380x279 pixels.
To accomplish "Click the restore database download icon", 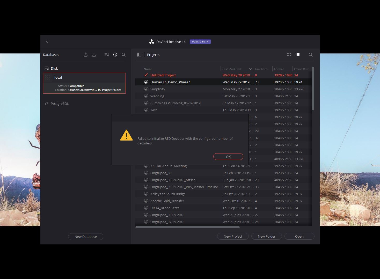I will coord(94,55).
